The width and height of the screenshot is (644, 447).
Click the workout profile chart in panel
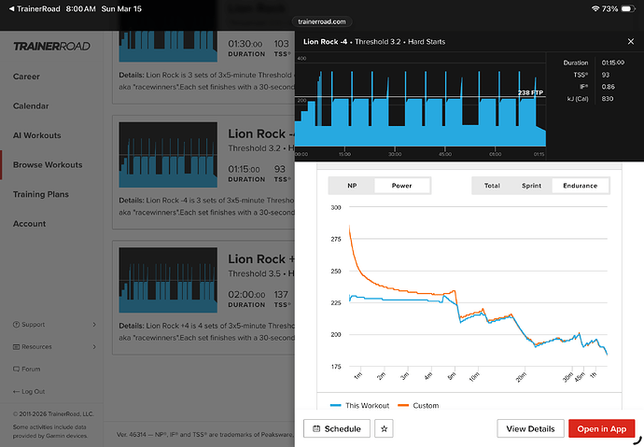tap(420, 105)
